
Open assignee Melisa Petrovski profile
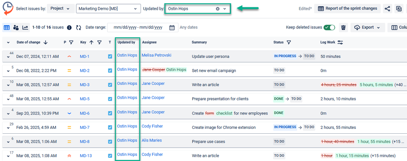coord(156,55)
